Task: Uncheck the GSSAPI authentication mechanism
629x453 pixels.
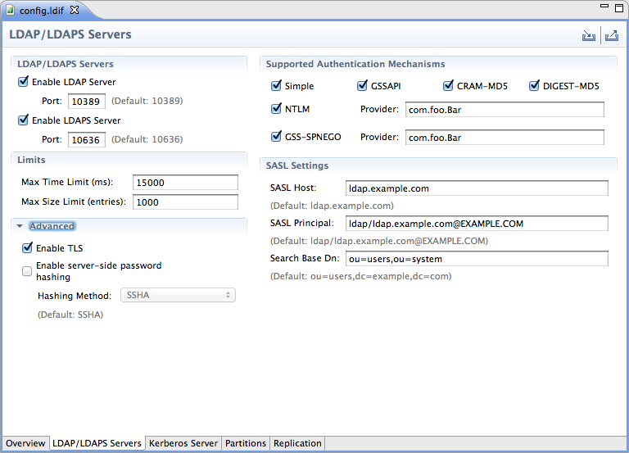Action: point(363,86)
